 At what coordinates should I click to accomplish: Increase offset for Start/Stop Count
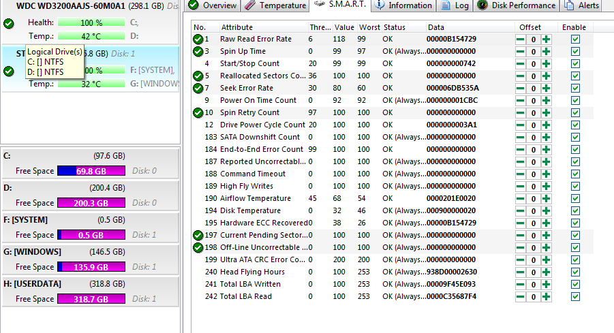click(x=547, y=64)
